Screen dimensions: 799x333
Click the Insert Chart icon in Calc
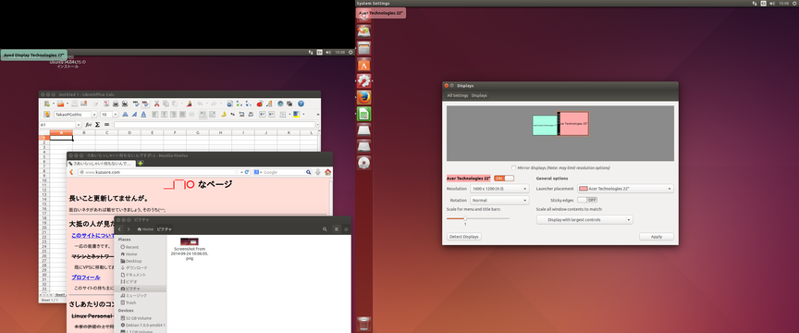pyautogui.click(x=259, y=104)
